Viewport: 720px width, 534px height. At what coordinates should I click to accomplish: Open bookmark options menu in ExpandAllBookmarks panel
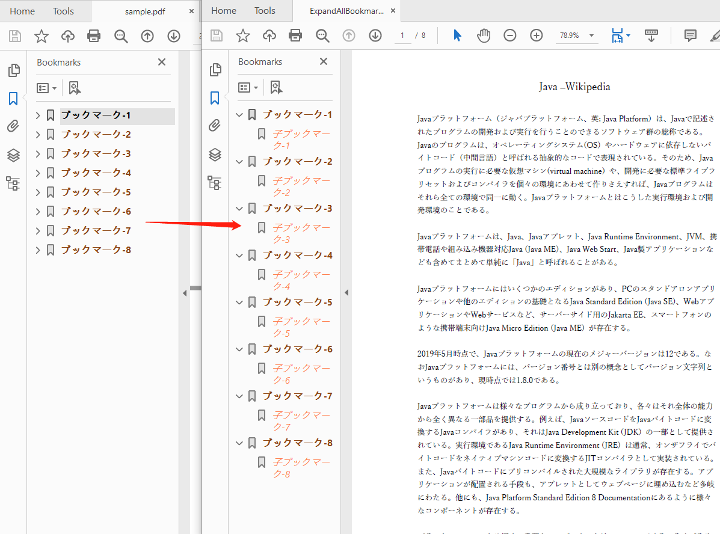(248, 87)
